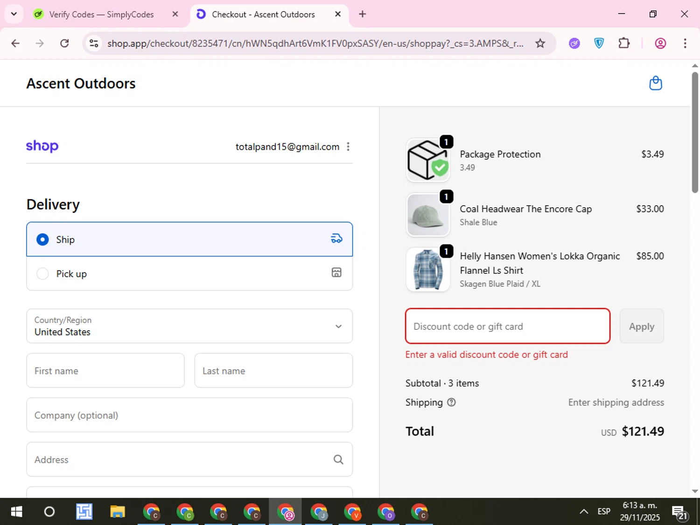Viewport: 700px width, 525px height.
Task: Click the Apply discount button
Action: [642, 326]
